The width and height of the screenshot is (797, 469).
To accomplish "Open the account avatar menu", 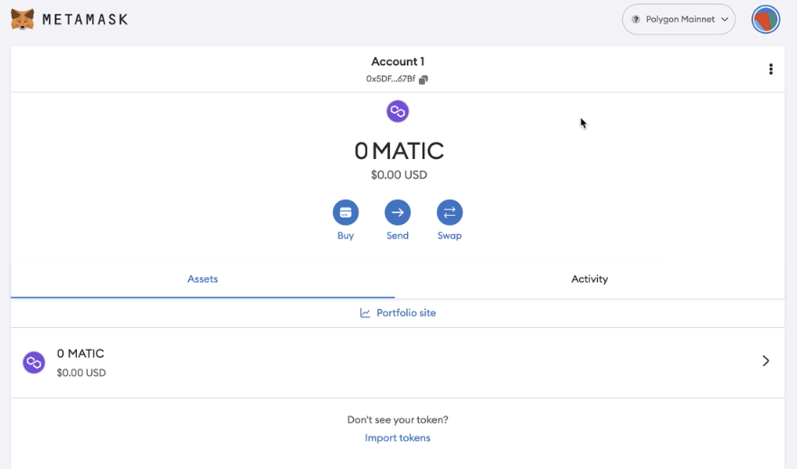I will 765,19.
